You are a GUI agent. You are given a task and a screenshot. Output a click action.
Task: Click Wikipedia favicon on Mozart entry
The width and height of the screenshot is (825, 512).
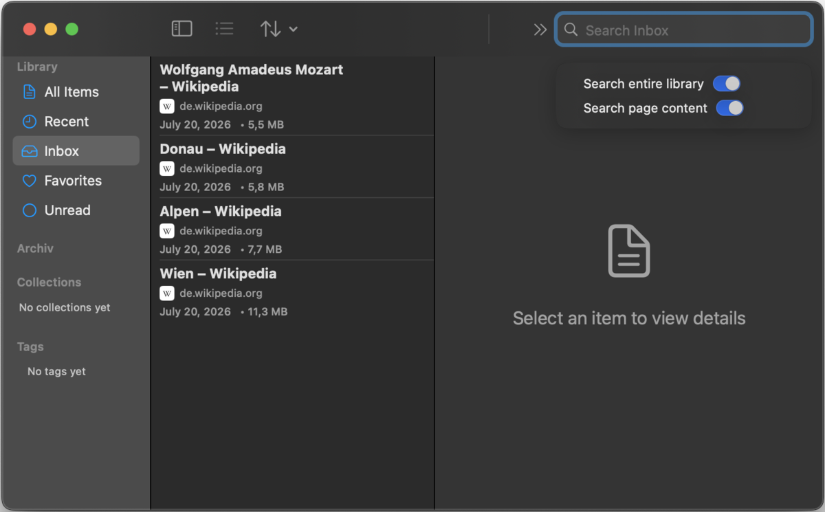click(x=167, y=107)
